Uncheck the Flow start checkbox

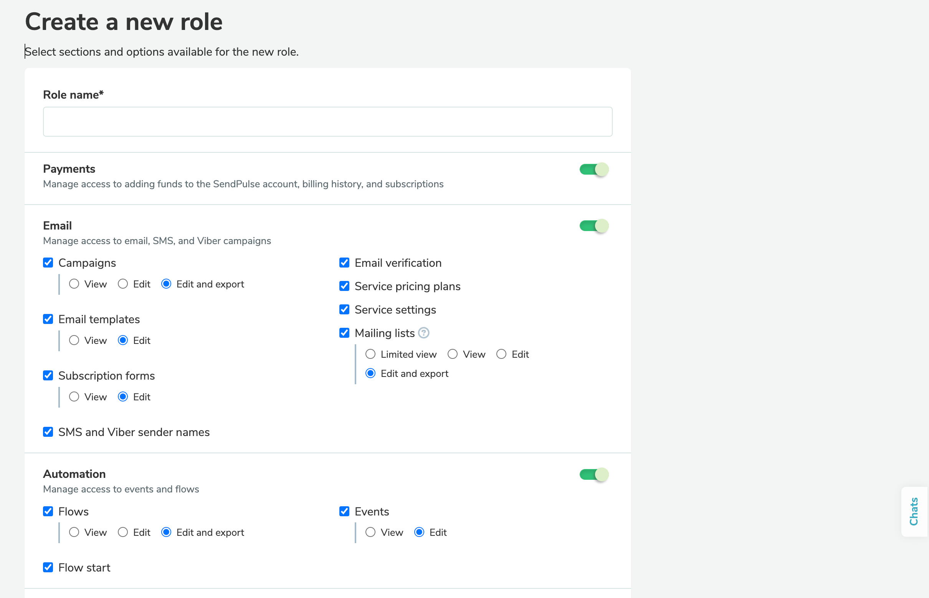(x=48, y=567)
